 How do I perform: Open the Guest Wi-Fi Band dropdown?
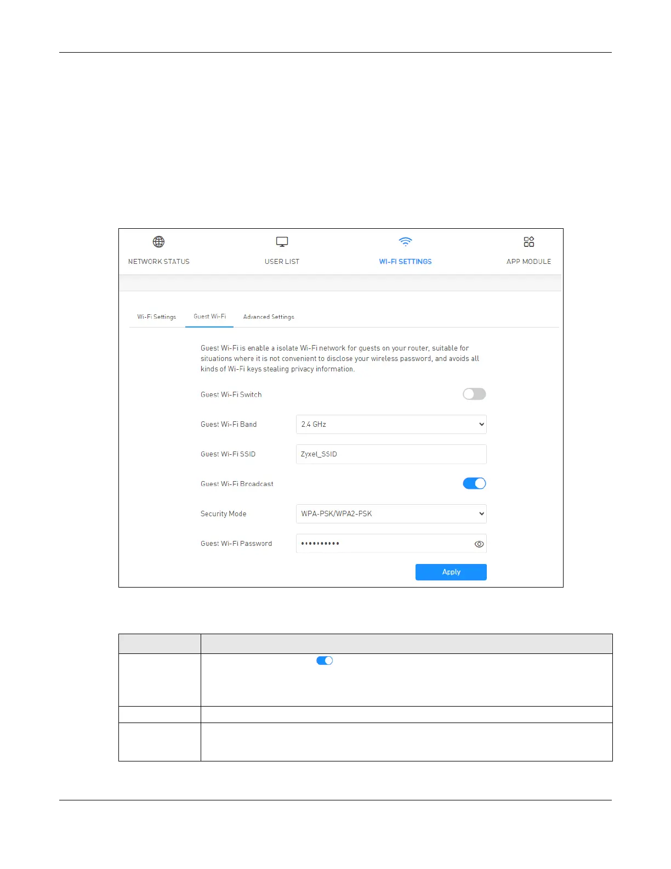click(391, 424)
